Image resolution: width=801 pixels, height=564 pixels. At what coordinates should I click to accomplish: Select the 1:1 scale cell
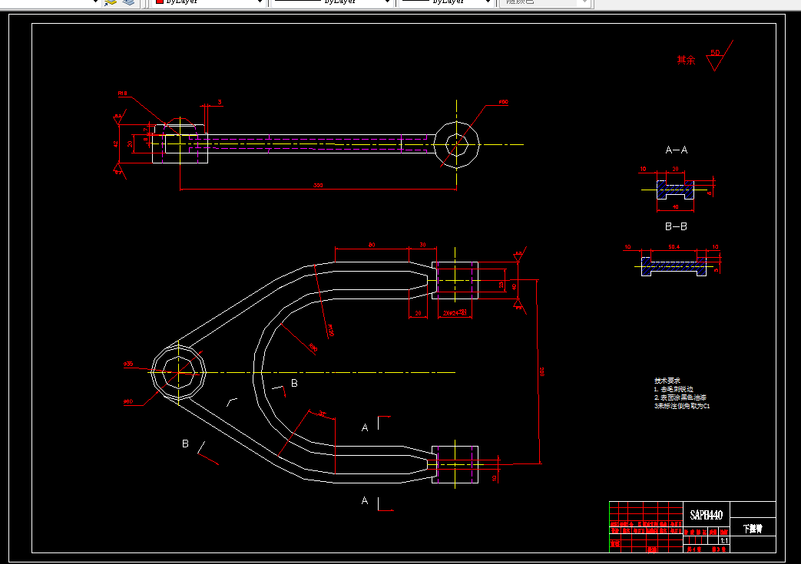[x=724, y=540]
